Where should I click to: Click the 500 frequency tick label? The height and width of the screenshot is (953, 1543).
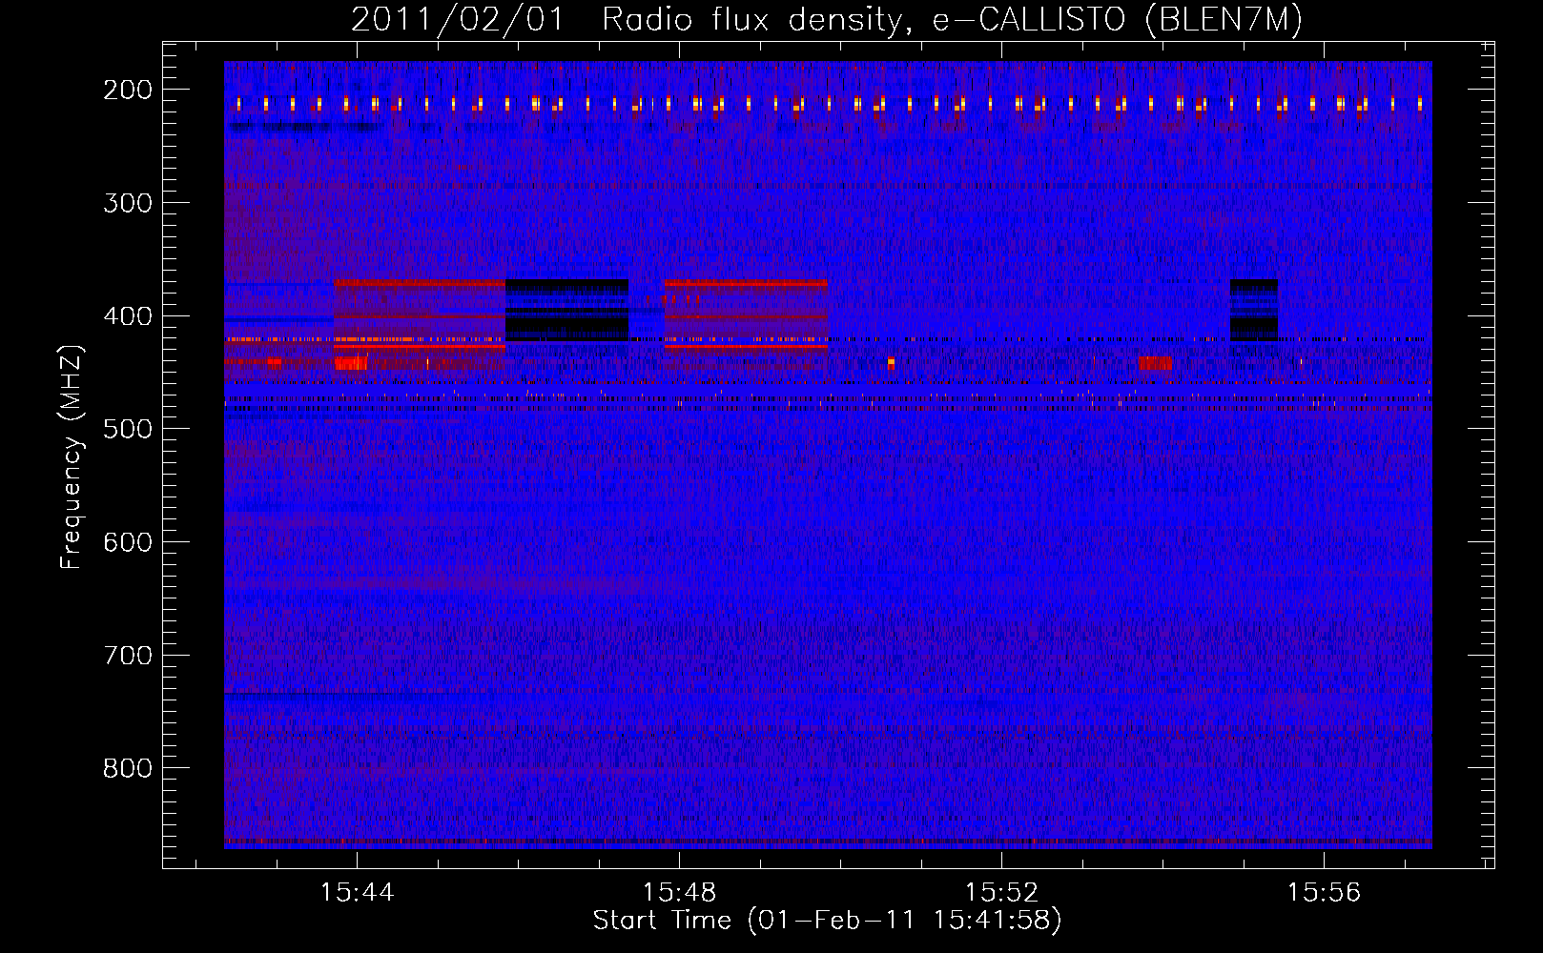[127, 429]
